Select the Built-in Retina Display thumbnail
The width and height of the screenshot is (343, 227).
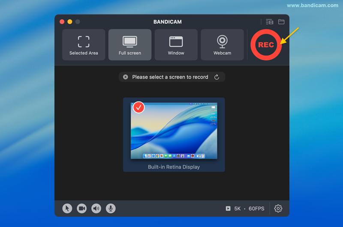(x=174, y=131)
